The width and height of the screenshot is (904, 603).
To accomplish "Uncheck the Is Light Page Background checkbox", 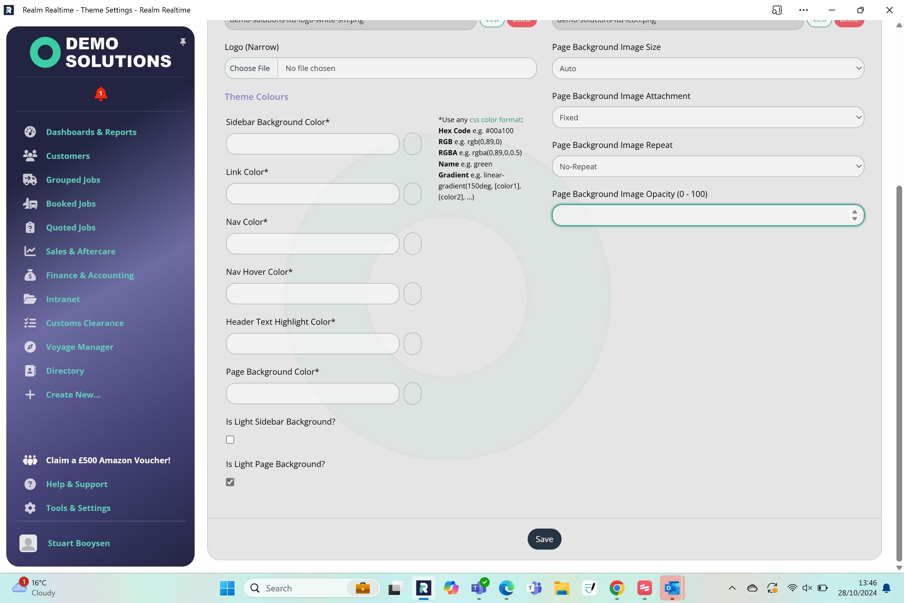I will pos(230,482).
